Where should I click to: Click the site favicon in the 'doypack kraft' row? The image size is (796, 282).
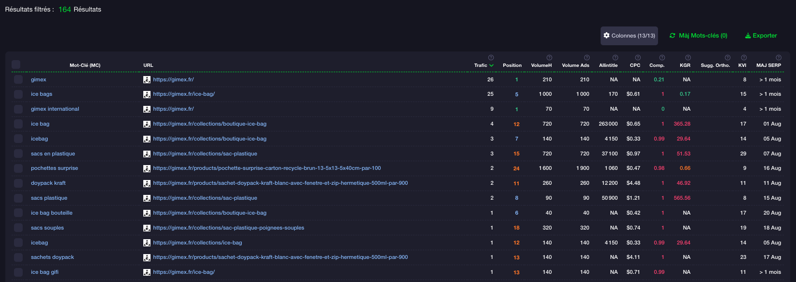147,183
